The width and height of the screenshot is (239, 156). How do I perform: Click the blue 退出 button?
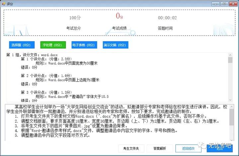(220, 148)
